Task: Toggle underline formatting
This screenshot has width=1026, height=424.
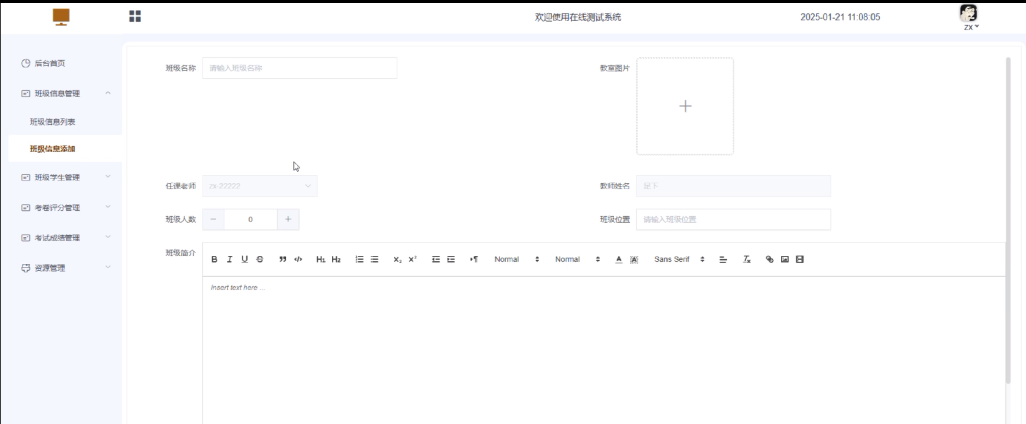Action: point(245,259)
